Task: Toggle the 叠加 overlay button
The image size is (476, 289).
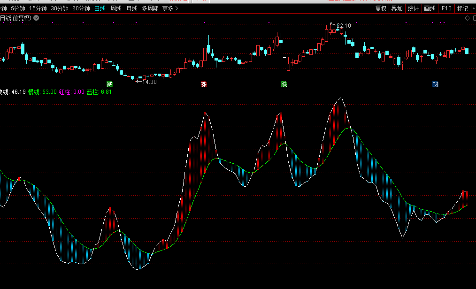Action: 397,8
